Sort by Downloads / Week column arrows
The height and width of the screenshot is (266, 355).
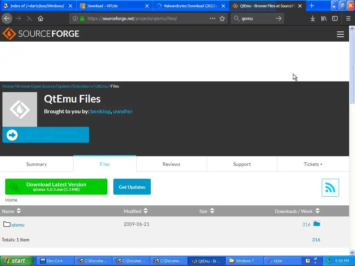[318, 211]
